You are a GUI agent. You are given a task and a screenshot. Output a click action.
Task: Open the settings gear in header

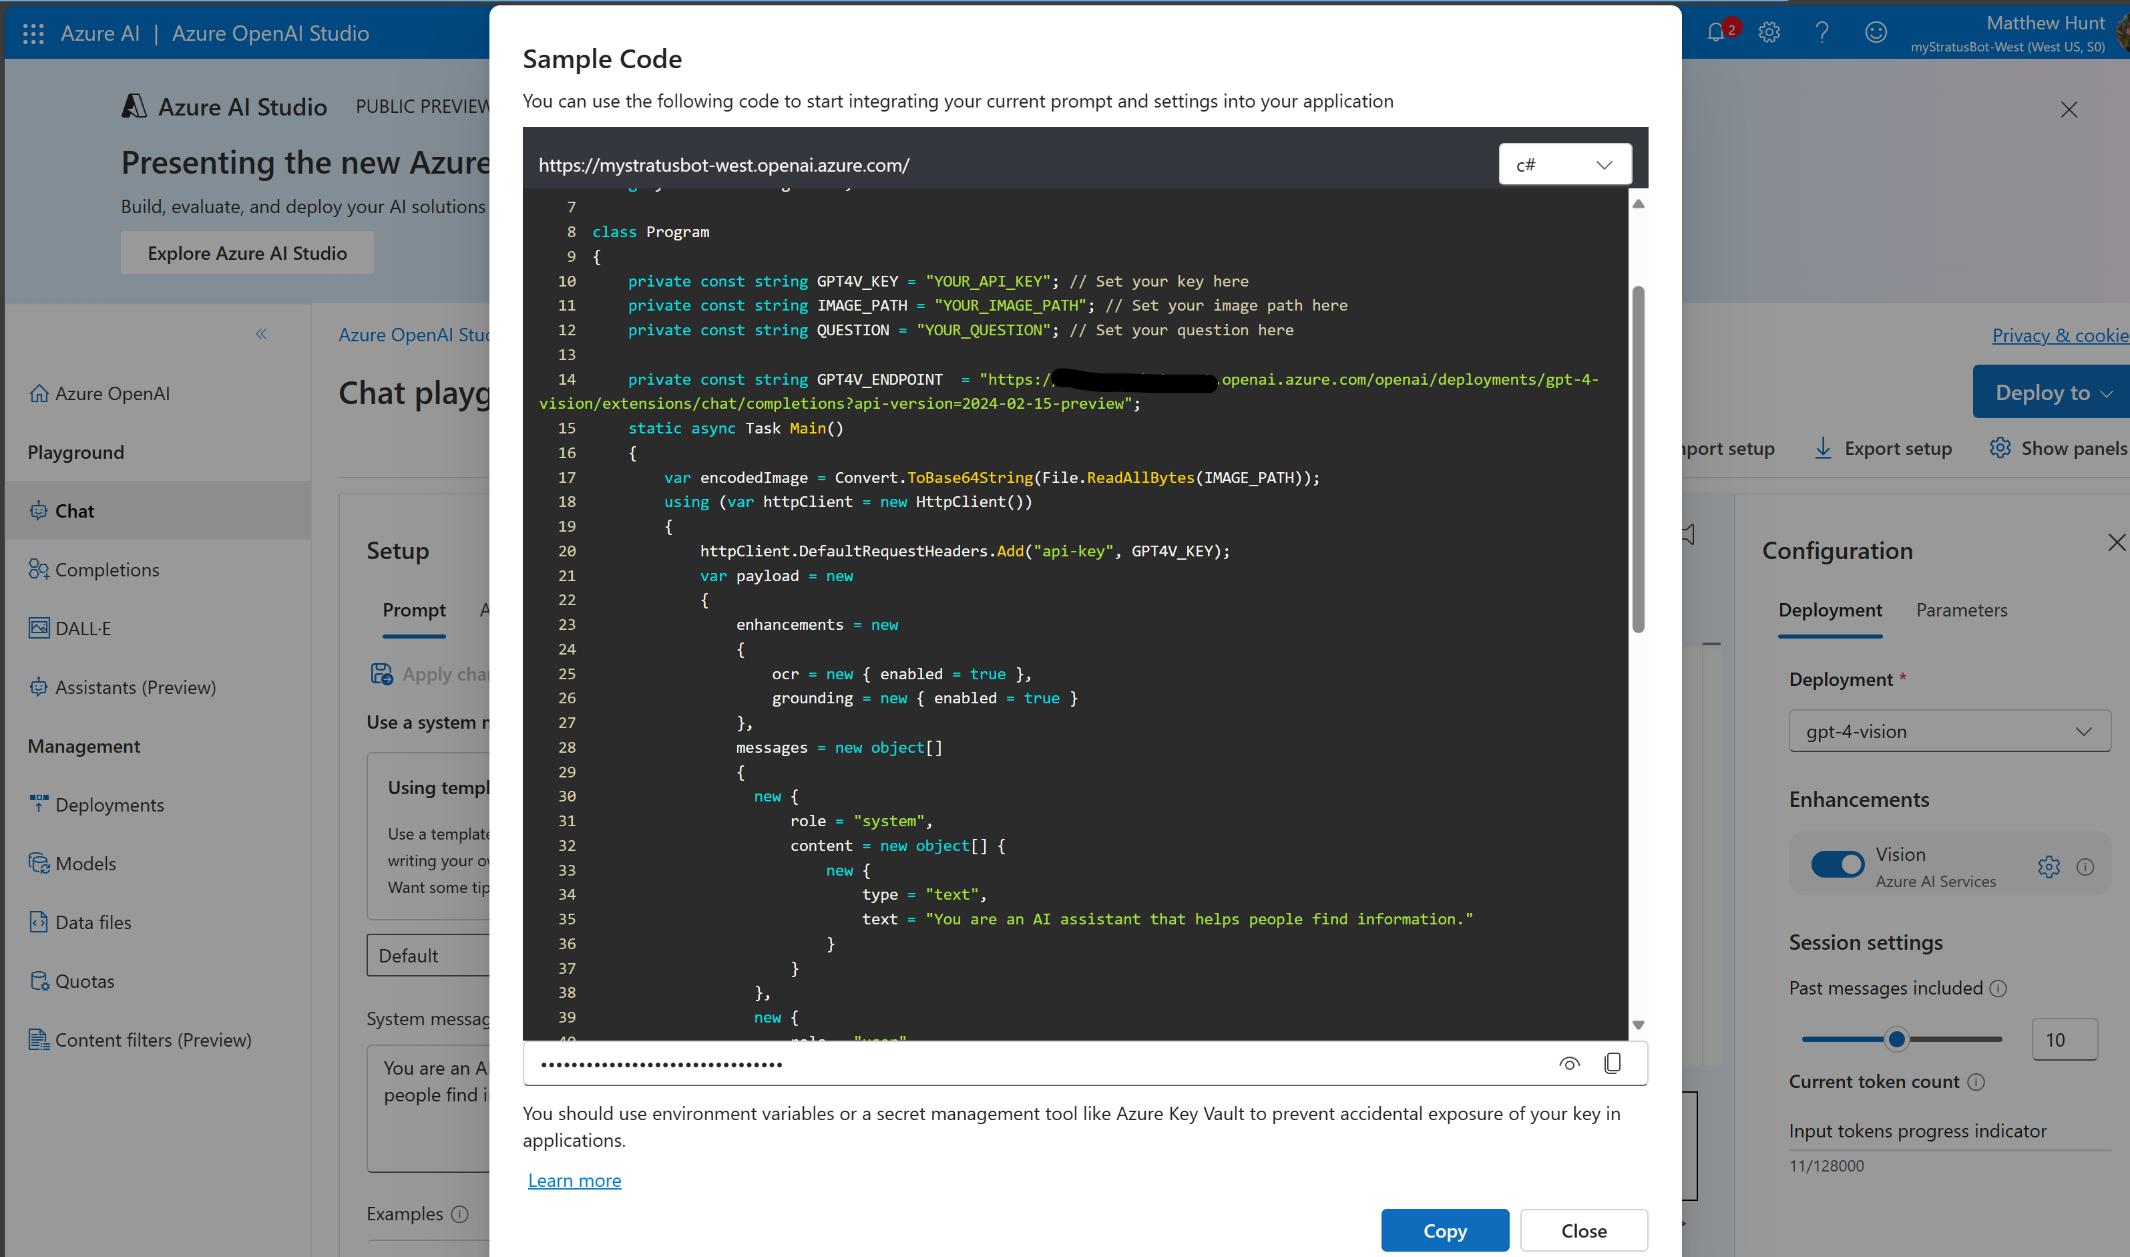click(1769, 32)
